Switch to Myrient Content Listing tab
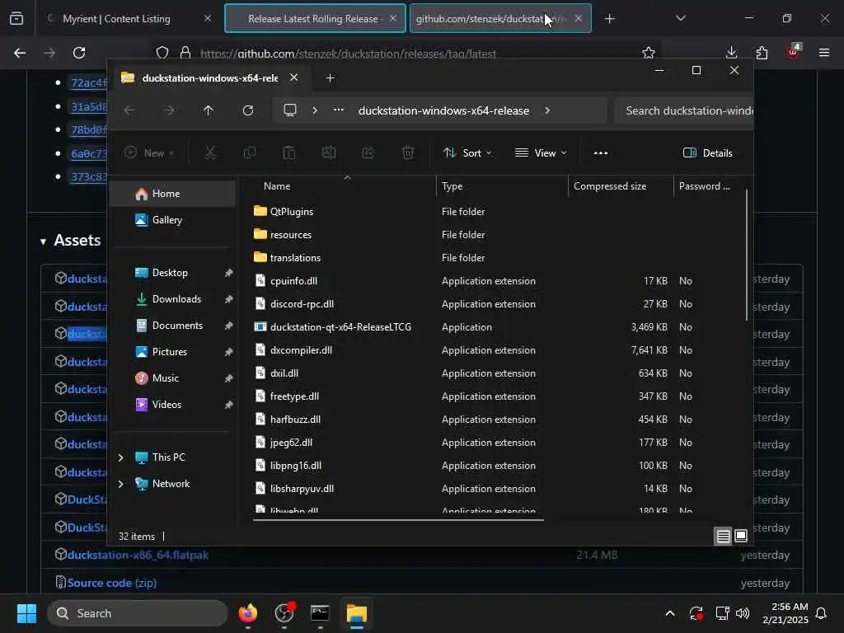844x633 pixels. pyautogui.click(x=116, y=19)
